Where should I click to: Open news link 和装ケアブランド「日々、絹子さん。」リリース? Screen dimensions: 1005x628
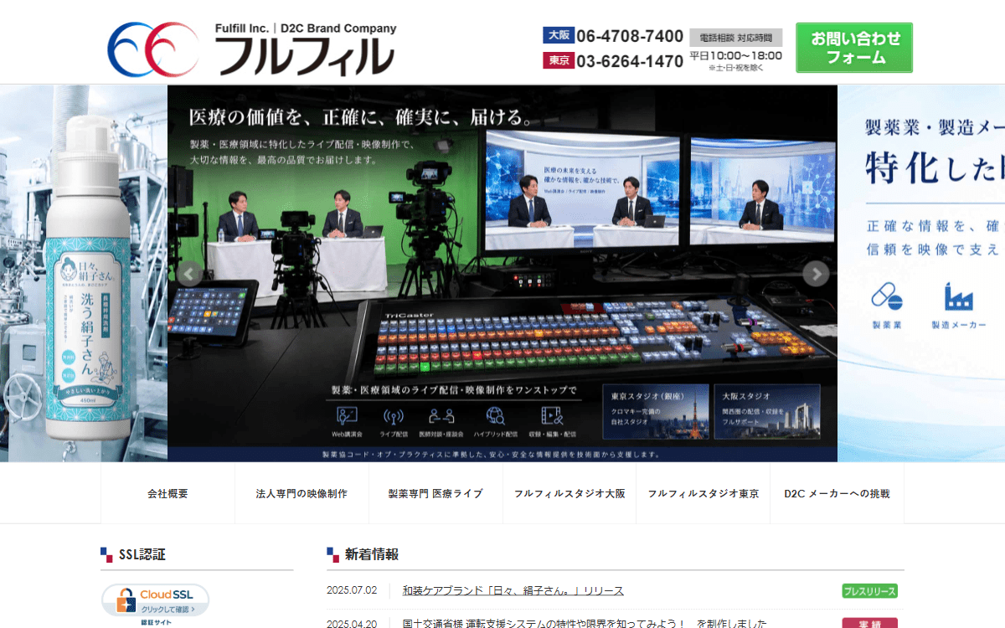click(513, 590)
